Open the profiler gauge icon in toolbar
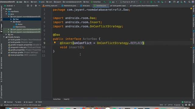This screenshot has height=109, width=195. coord(158,2)
